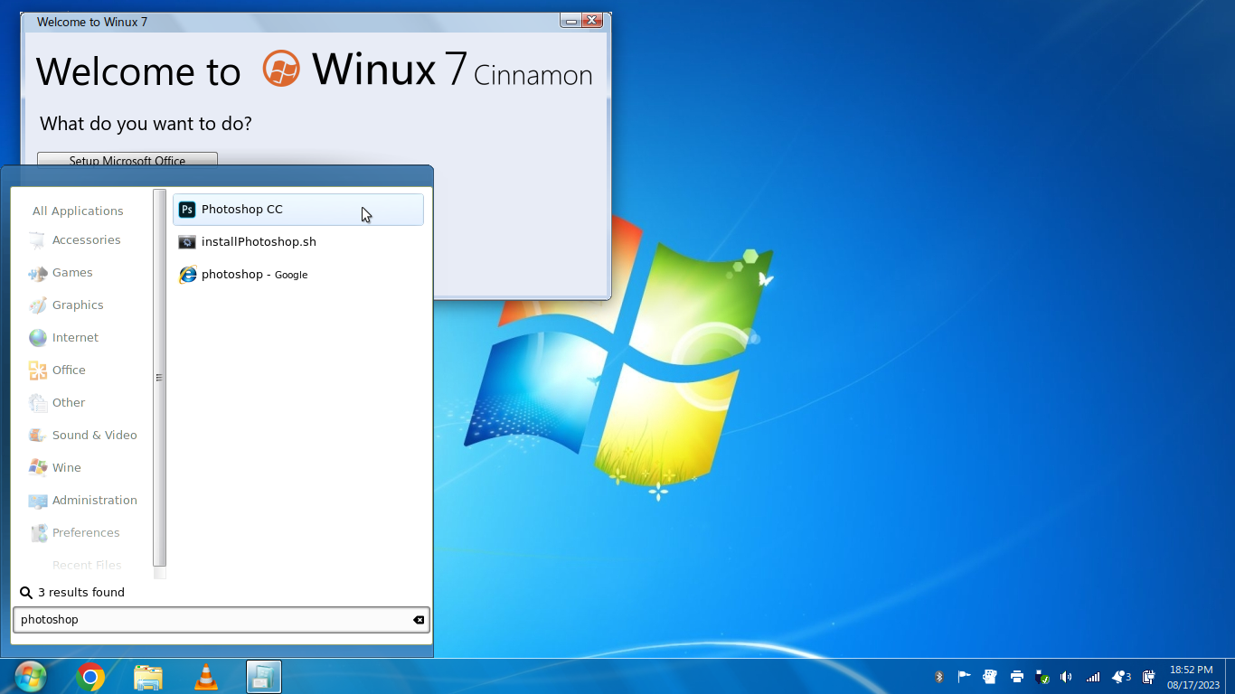Open Bluetooth tray icon

pos(938,677)
